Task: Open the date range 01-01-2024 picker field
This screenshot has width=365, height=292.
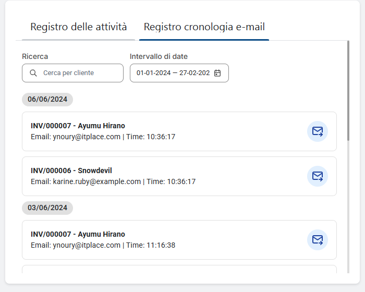Action: (173, 73)
